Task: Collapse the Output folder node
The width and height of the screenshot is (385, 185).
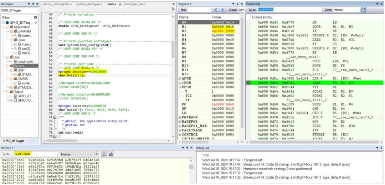Action: pos(7,92)
